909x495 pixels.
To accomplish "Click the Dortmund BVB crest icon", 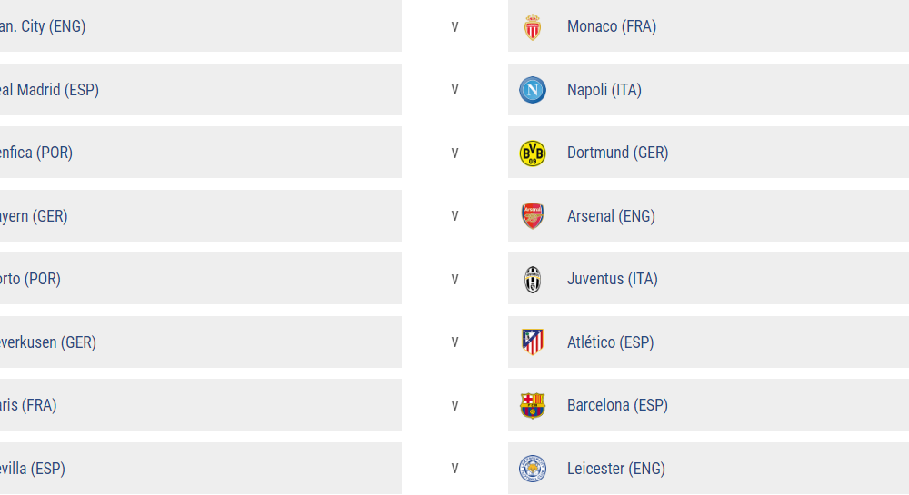I will [533, 153].
